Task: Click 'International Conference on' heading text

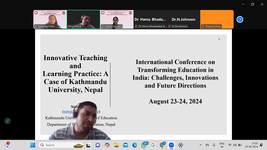Action: point(175,62)
